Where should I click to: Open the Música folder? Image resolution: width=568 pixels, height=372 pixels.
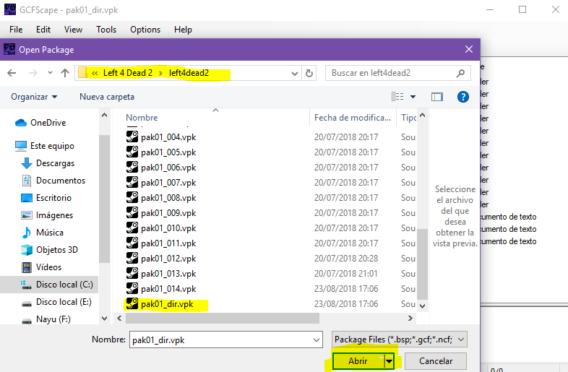point(43,233)
